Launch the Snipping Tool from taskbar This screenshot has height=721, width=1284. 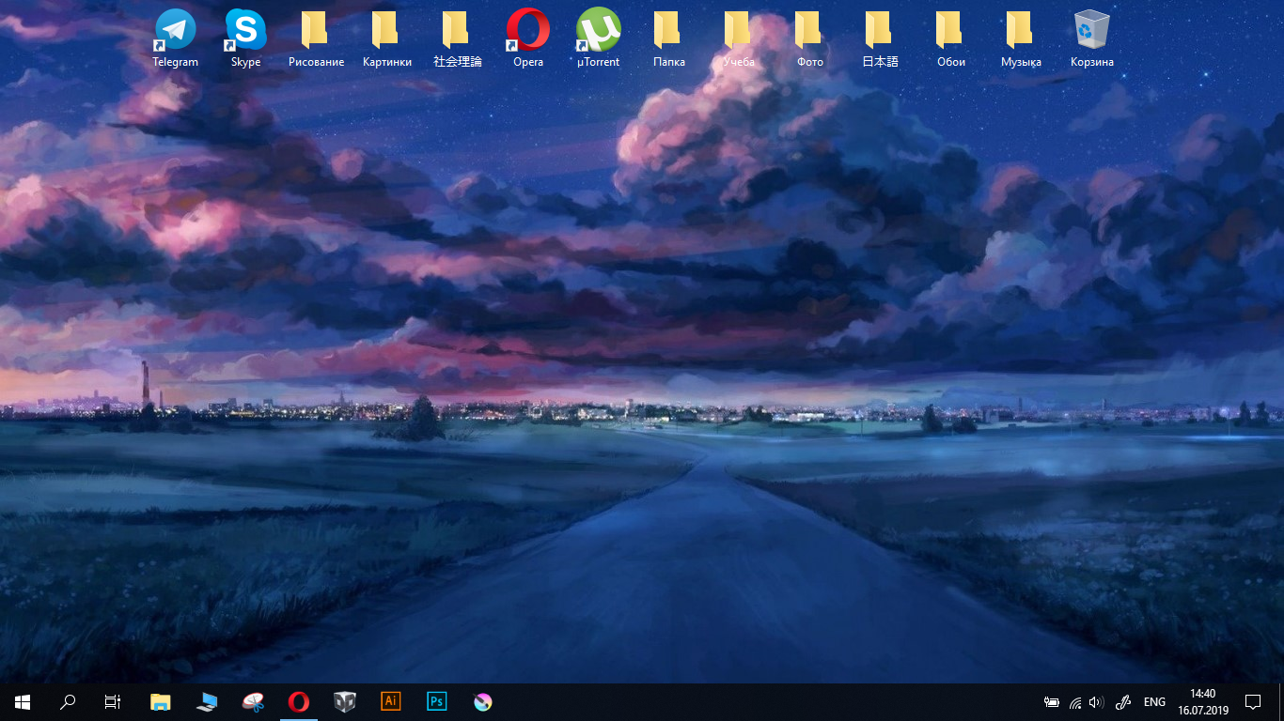coord(253,702)
